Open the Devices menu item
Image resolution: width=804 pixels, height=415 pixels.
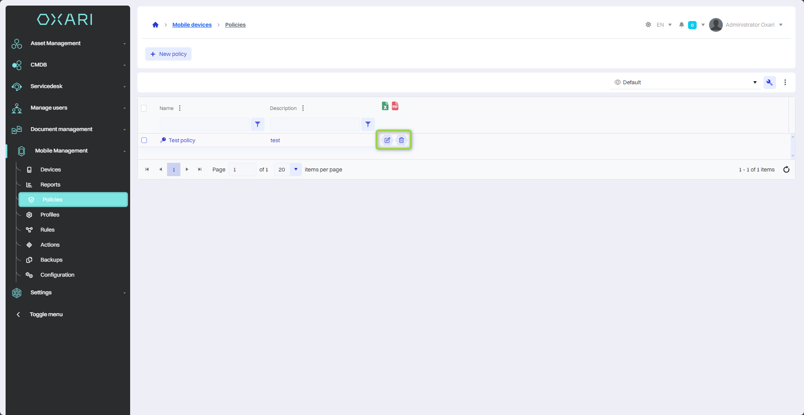pyautogui.click(x=51, y=170)
